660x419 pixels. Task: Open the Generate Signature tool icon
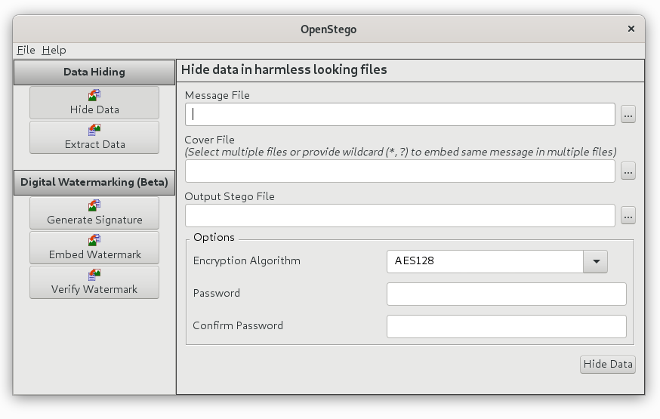pos(94,205)
